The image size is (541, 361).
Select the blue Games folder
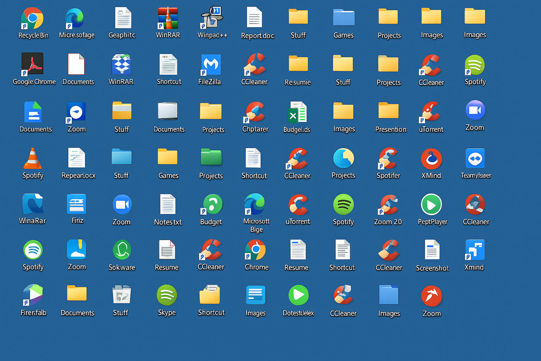tap(344, 18)
